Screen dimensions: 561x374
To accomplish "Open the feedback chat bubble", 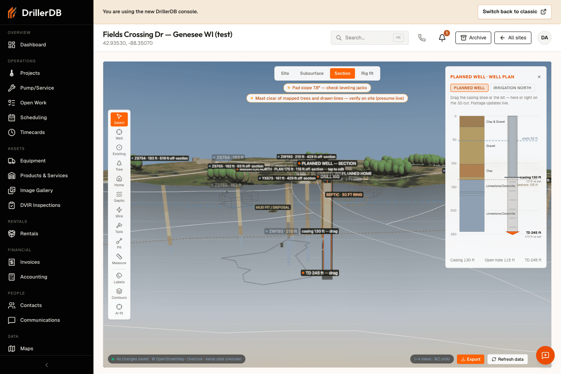I will click(x=545, y=355).
